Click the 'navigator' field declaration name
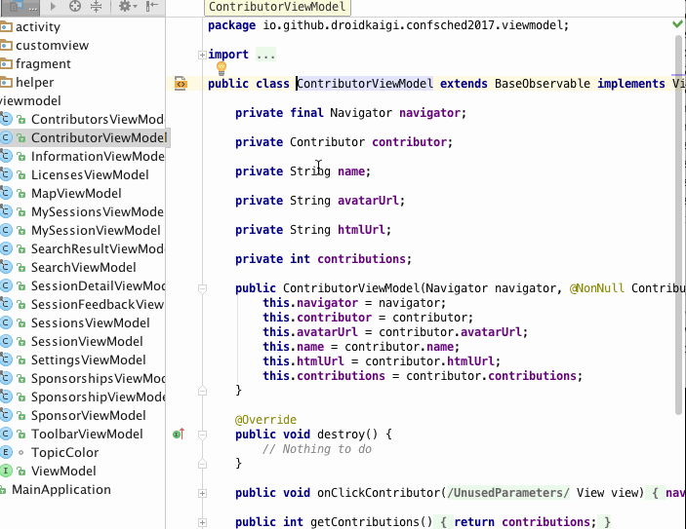The height and width of the screenshot is (529, 686). coord(429,113)
